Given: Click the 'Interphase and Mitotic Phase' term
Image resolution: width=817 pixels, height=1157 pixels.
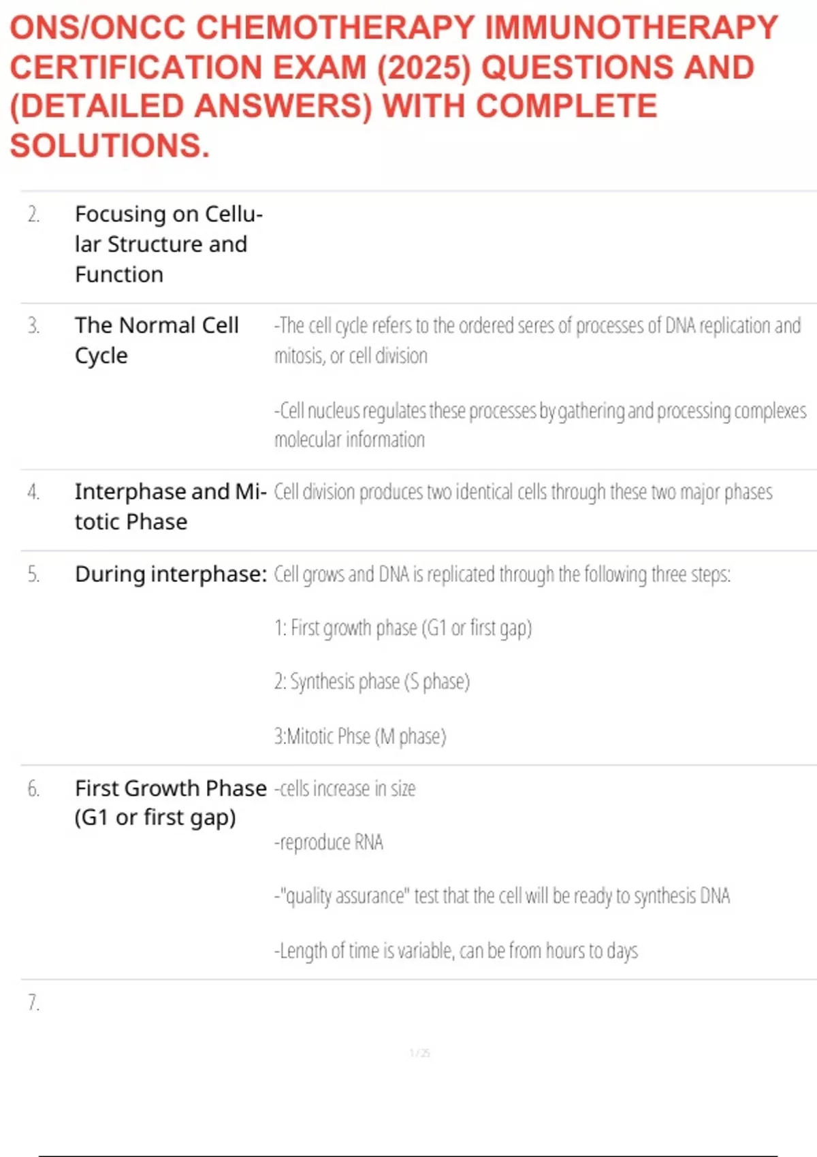Looking at the screenshot, I should click(170, 506).
